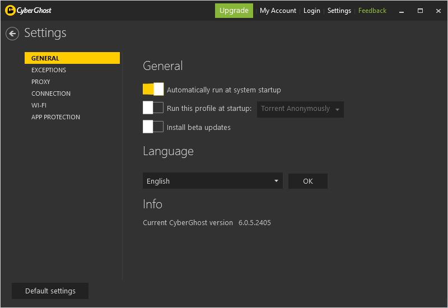Open My Account in the top bar
This screenshot has height=308, width=448.
click(x=278, y=11)
